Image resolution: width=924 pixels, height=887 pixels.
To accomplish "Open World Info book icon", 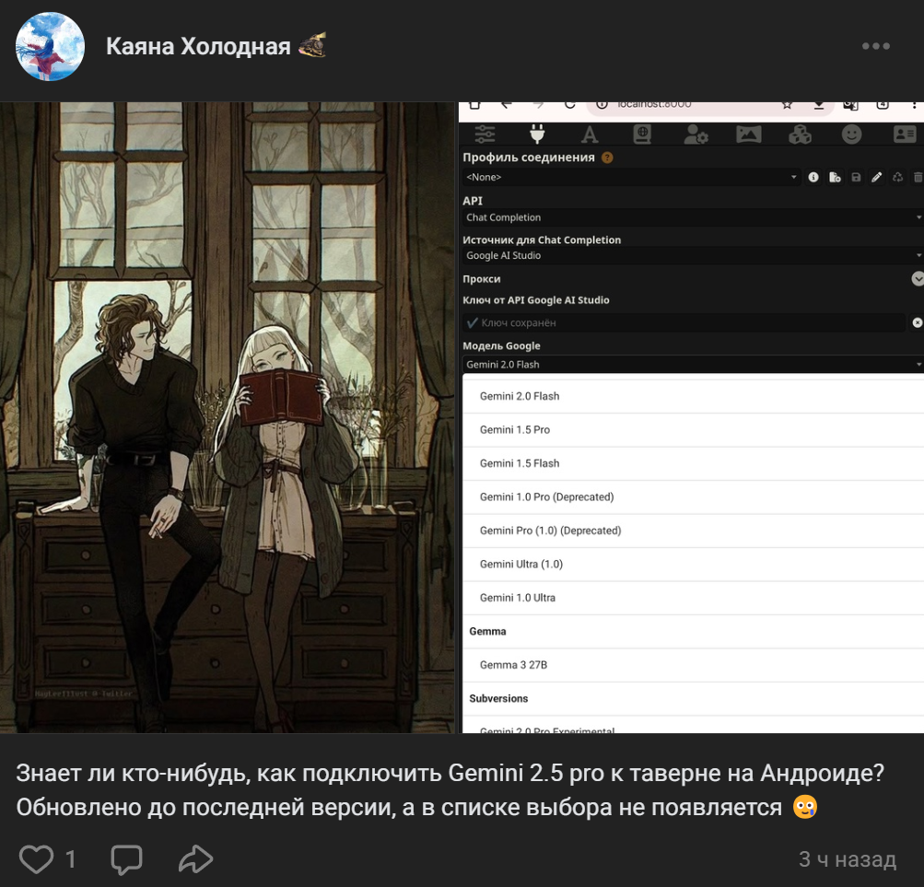I will pyautogui.click(x=642, y=134).
